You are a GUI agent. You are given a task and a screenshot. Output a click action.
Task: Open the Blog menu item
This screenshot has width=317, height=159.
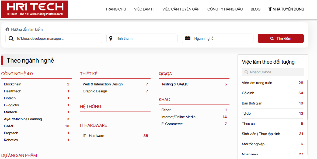[x=256, y=9]
